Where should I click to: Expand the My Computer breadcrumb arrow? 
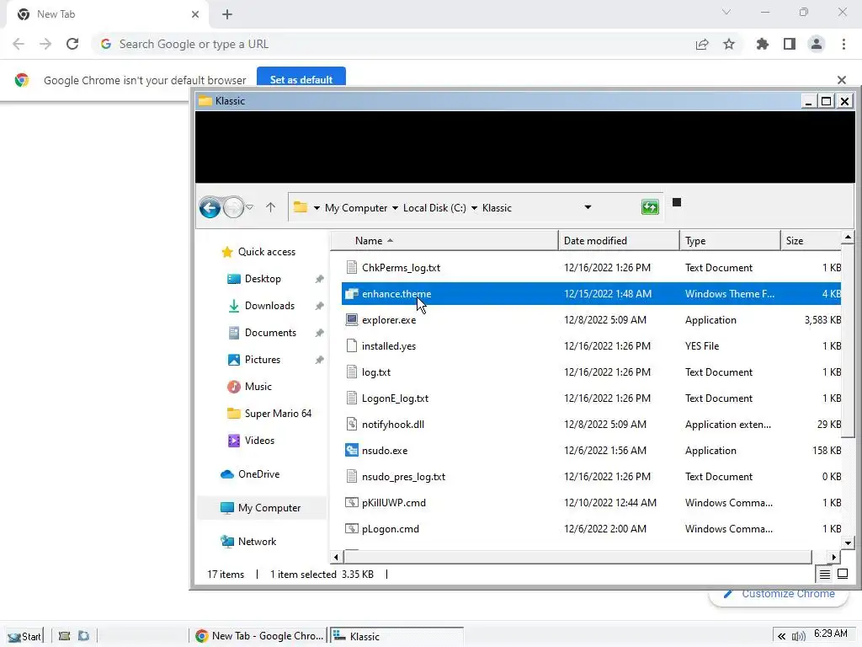[x=395, y=208]
